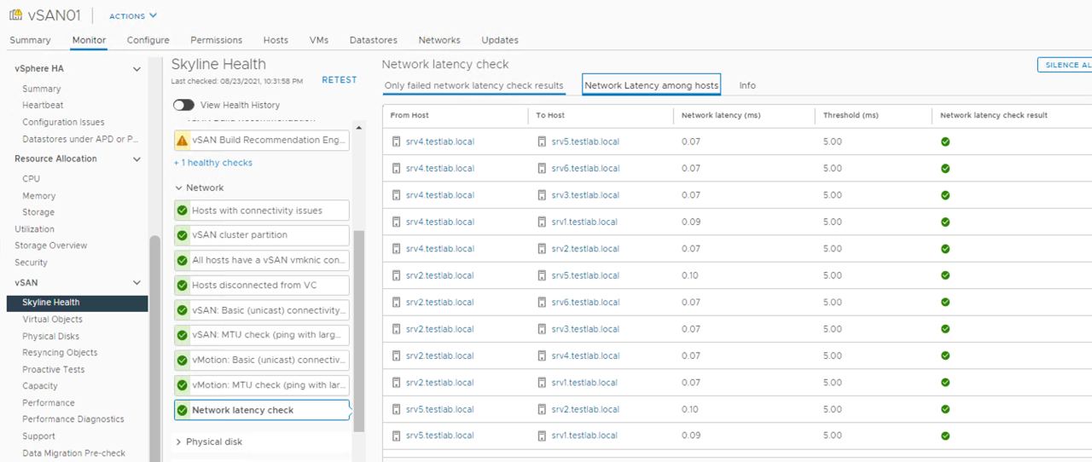Screen dimensions: 1092x462
Task: Select Storage Overview in sidebar
Action: [x=50, y=245]
